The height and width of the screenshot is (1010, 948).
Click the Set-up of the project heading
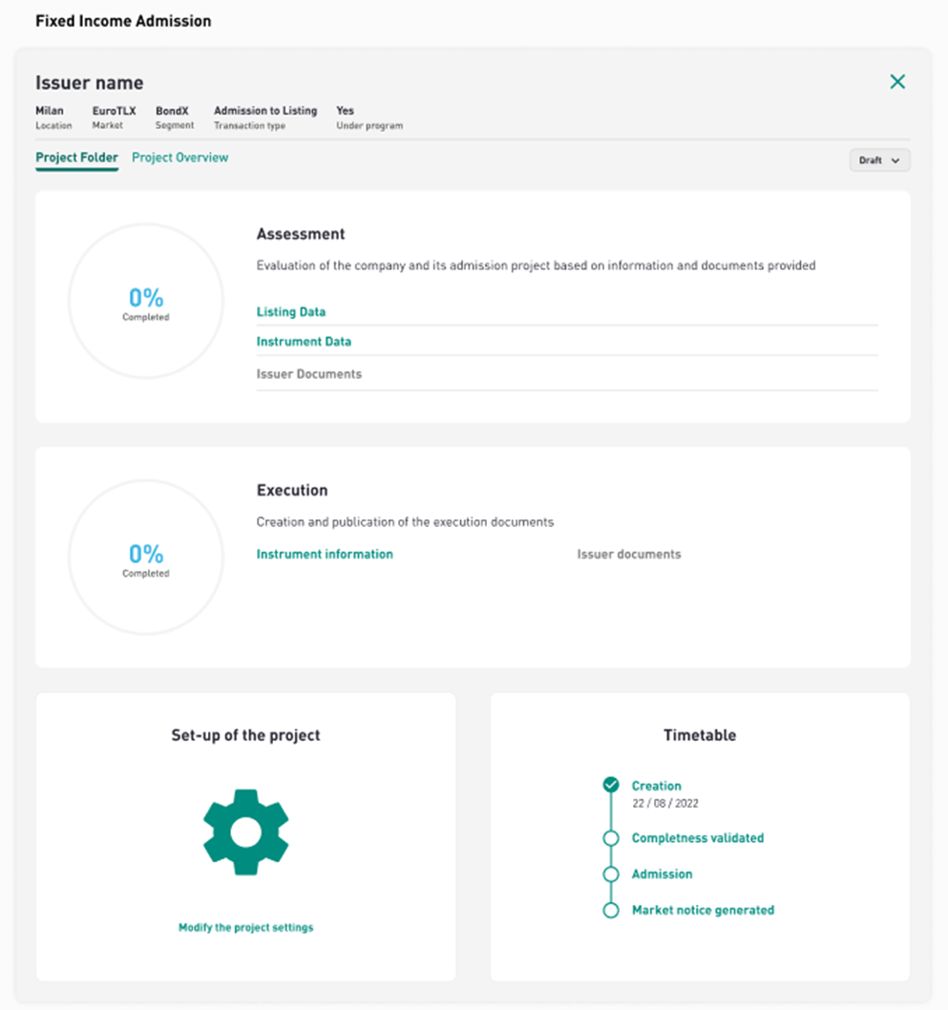point(246,736)
